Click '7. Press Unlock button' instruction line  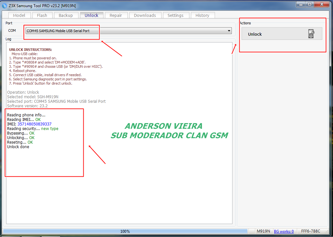[x=41, y=83]
